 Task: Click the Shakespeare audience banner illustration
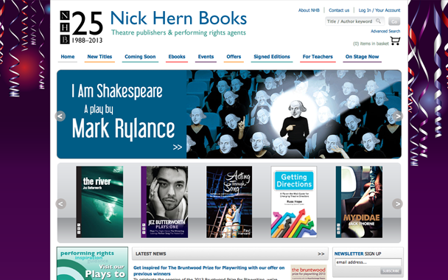pos(294,114)
